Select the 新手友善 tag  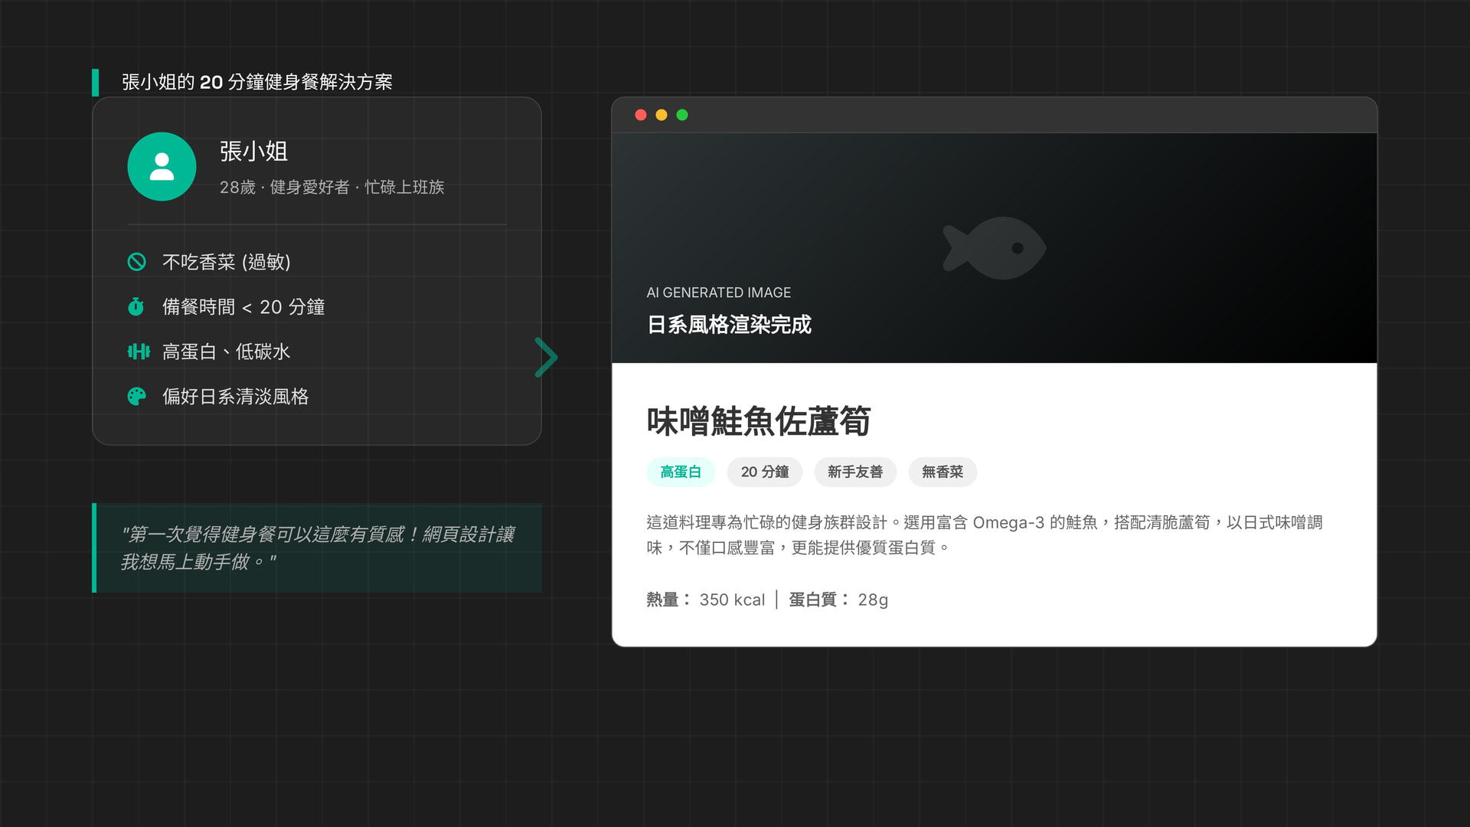[x=854, y=472]
